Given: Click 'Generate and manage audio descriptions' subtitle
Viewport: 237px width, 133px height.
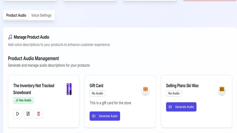Looking at the screenshot, I should click(49, 65).
